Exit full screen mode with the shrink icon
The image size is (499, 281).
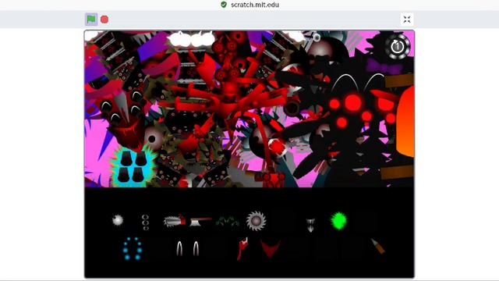(x=407, y=20)
